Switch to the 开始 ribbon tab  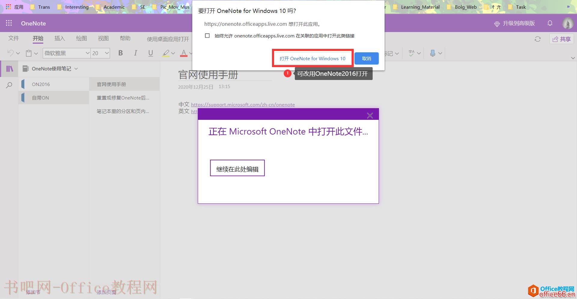(38, 38)
